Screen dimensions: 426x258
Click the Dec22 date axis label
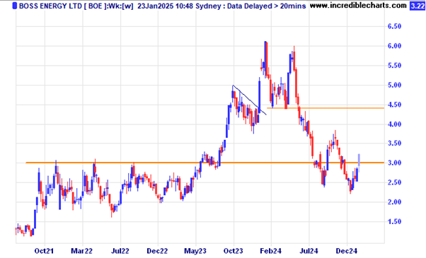click(157, 251)
